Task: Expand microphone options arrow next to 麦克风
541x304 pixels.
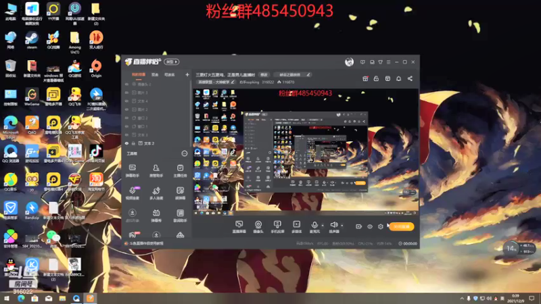Action: (x=323, y=226)
